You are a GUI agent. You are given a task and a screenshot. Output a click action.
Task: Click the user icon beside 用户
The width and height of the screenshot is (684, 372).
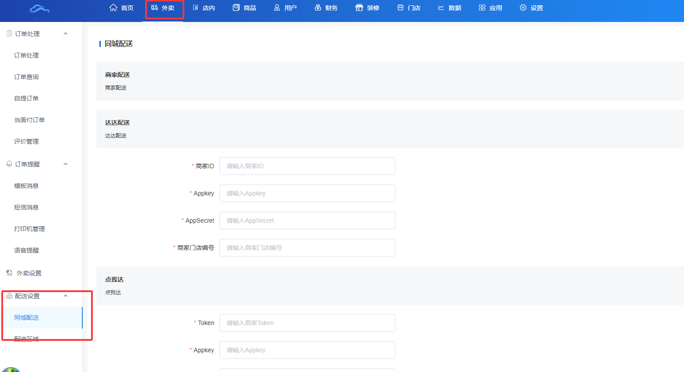coord(277,7)
